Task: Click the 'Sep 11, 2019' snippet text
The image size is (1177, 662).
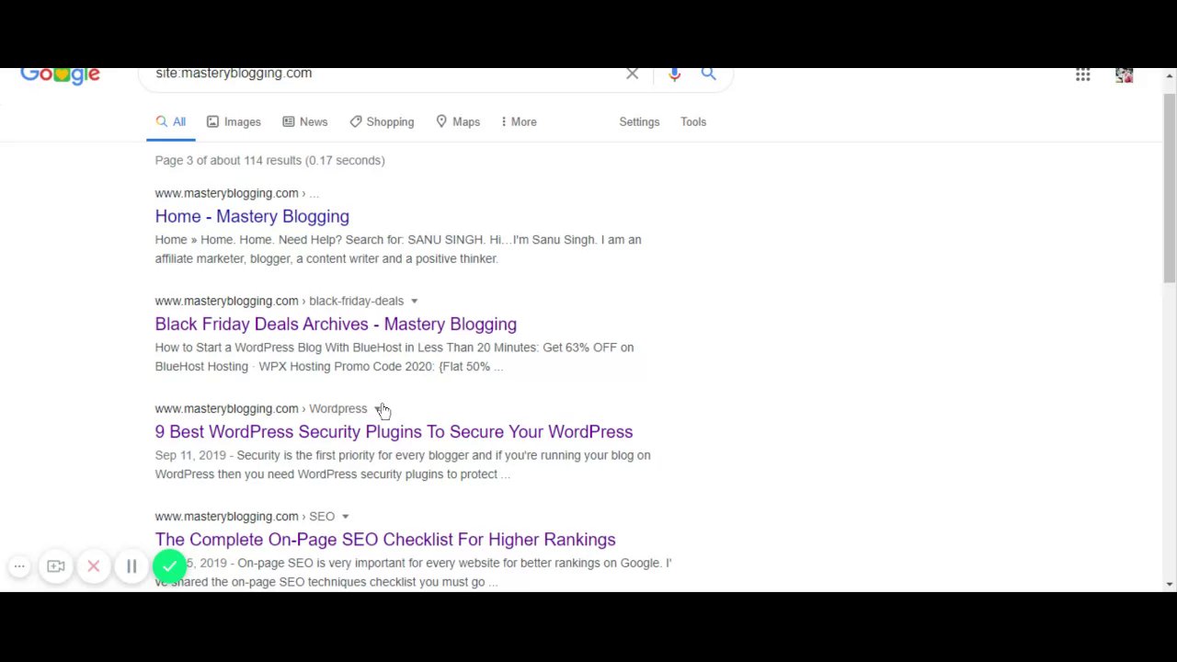Action: tap(190, 455)
